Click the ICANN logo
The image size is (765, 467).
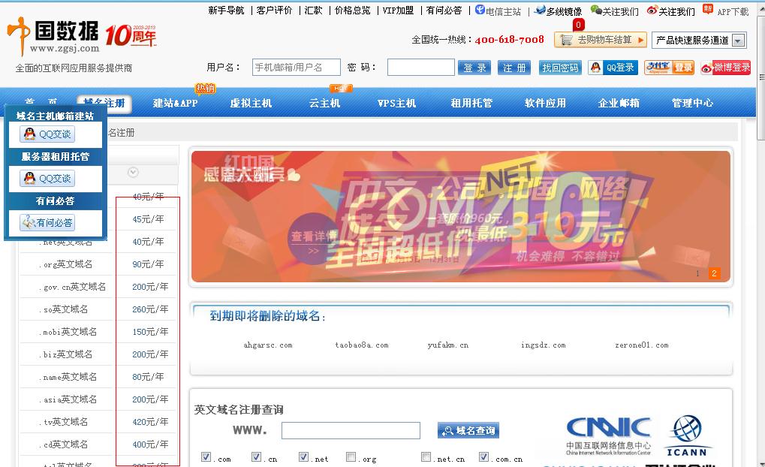pyautogui.click(x=686, y=435)
